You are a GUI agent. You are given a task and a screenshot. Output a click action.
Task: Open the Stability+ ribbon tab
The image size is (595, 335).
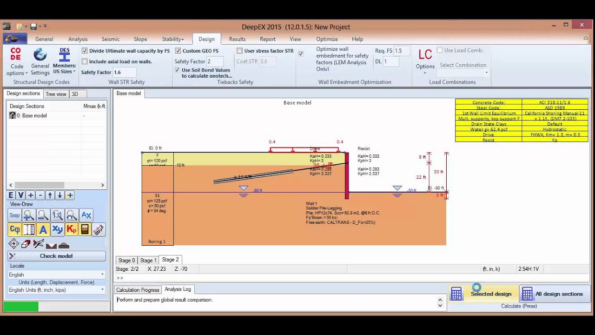pos(173,39)
